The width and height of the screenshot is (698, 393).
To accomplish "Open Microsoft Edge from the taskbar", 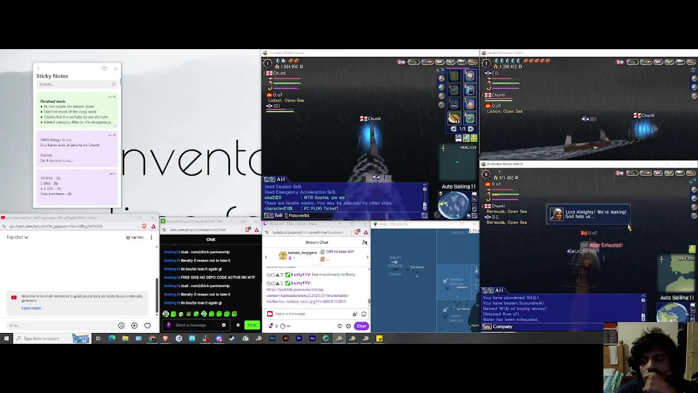I will pos(112,338).
